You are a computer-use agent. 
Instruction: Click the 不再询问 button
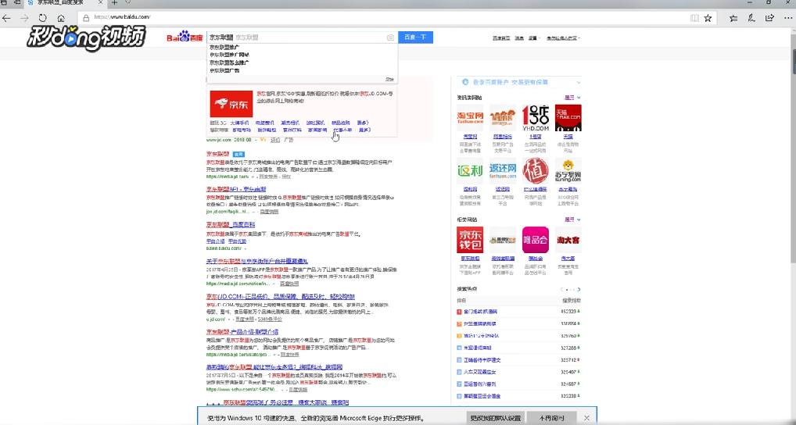tap(552, 418)
